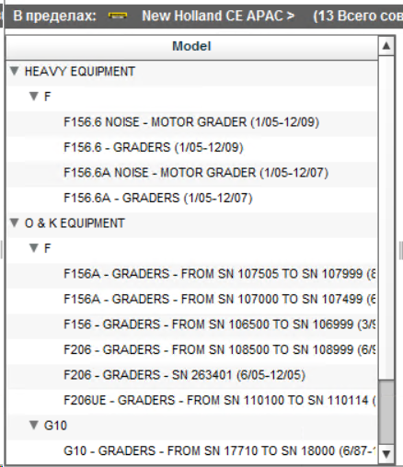This screenshot has height=467, width=403.
Task: Collapse the F subgroup under O & K EQUIPMENT
Action: pyautogui.click(x=34, y=248)
